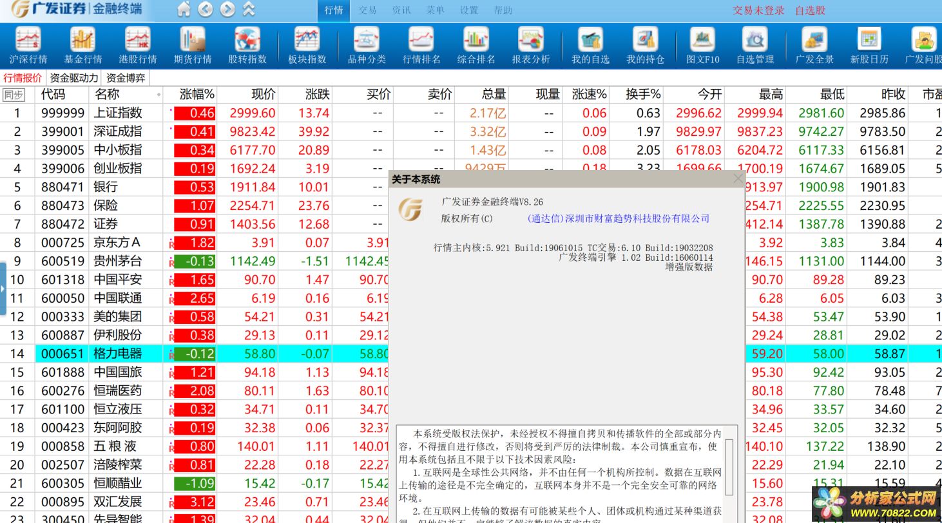The height and width of the screenshot is (523, 942).
Task: Open 板块指数 sector index icon
Action: [x=307, y=46]
